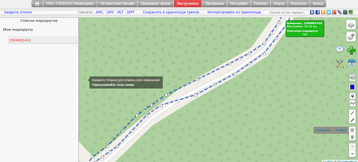358x162 pixels.
Task: Click the Сохранить edit button
Action: click(x=323, y=130)
